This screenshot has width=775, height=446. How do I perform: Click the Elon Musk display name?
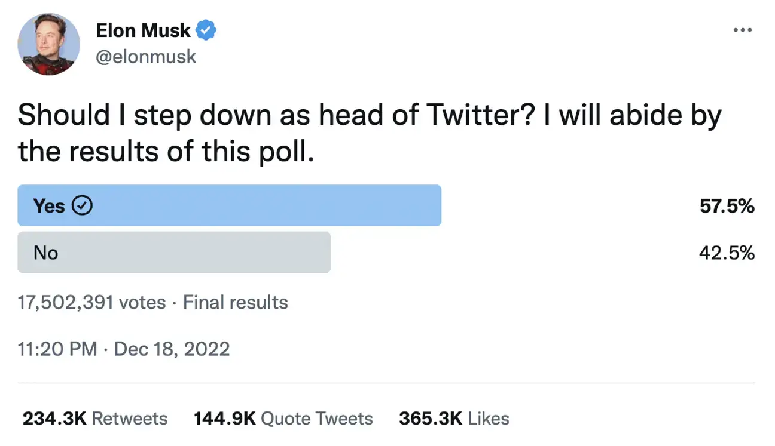143,30
